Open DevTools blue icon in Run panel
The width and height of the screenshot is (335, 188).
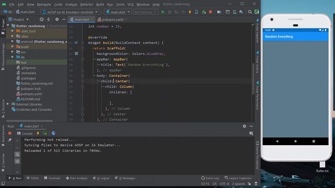[x=53, y=133]
